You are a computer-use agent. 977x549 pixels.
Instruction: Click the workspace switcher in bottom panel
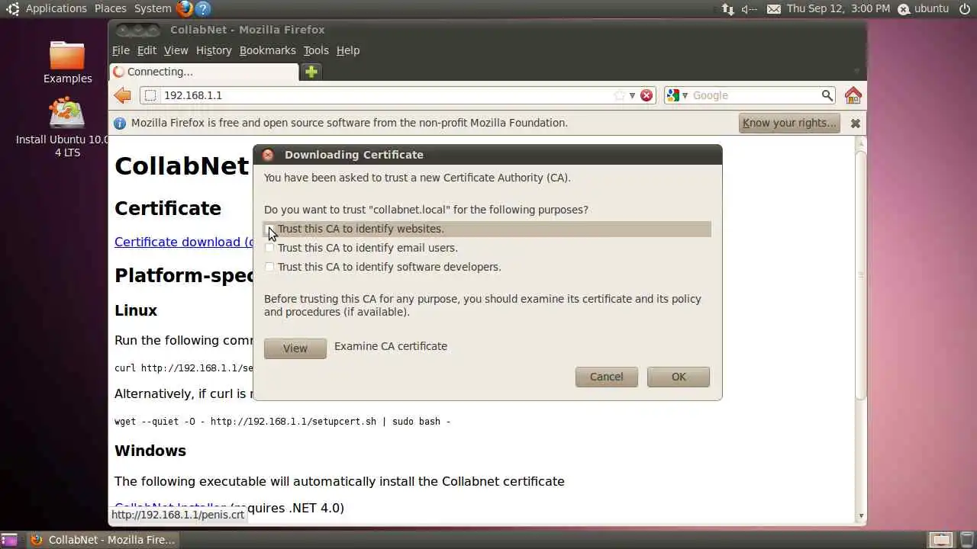point(941,540)
